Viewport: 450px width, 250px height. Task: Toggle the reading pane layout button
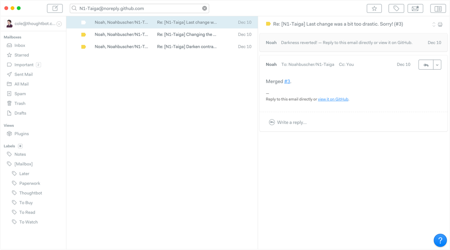(x=438, y=9)
